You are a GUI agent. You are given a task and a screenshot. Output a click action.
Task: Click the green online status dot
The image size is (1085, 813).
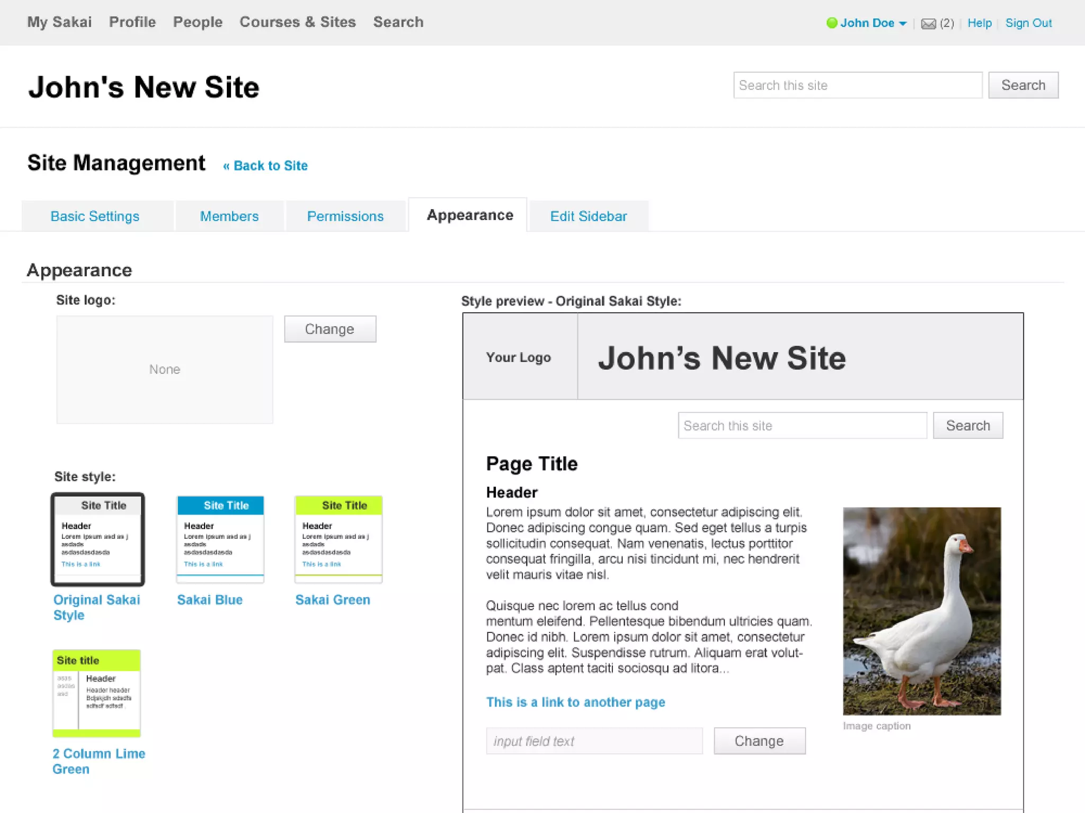point(832,23)
